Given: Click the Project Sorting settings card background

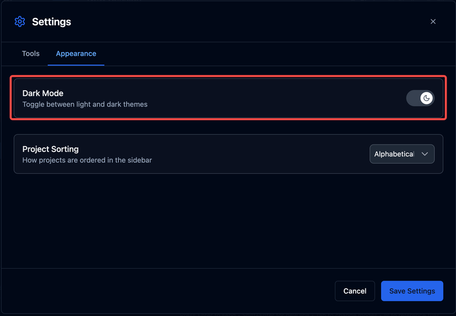Looking at the screenshot, I should tap(228, 154).
